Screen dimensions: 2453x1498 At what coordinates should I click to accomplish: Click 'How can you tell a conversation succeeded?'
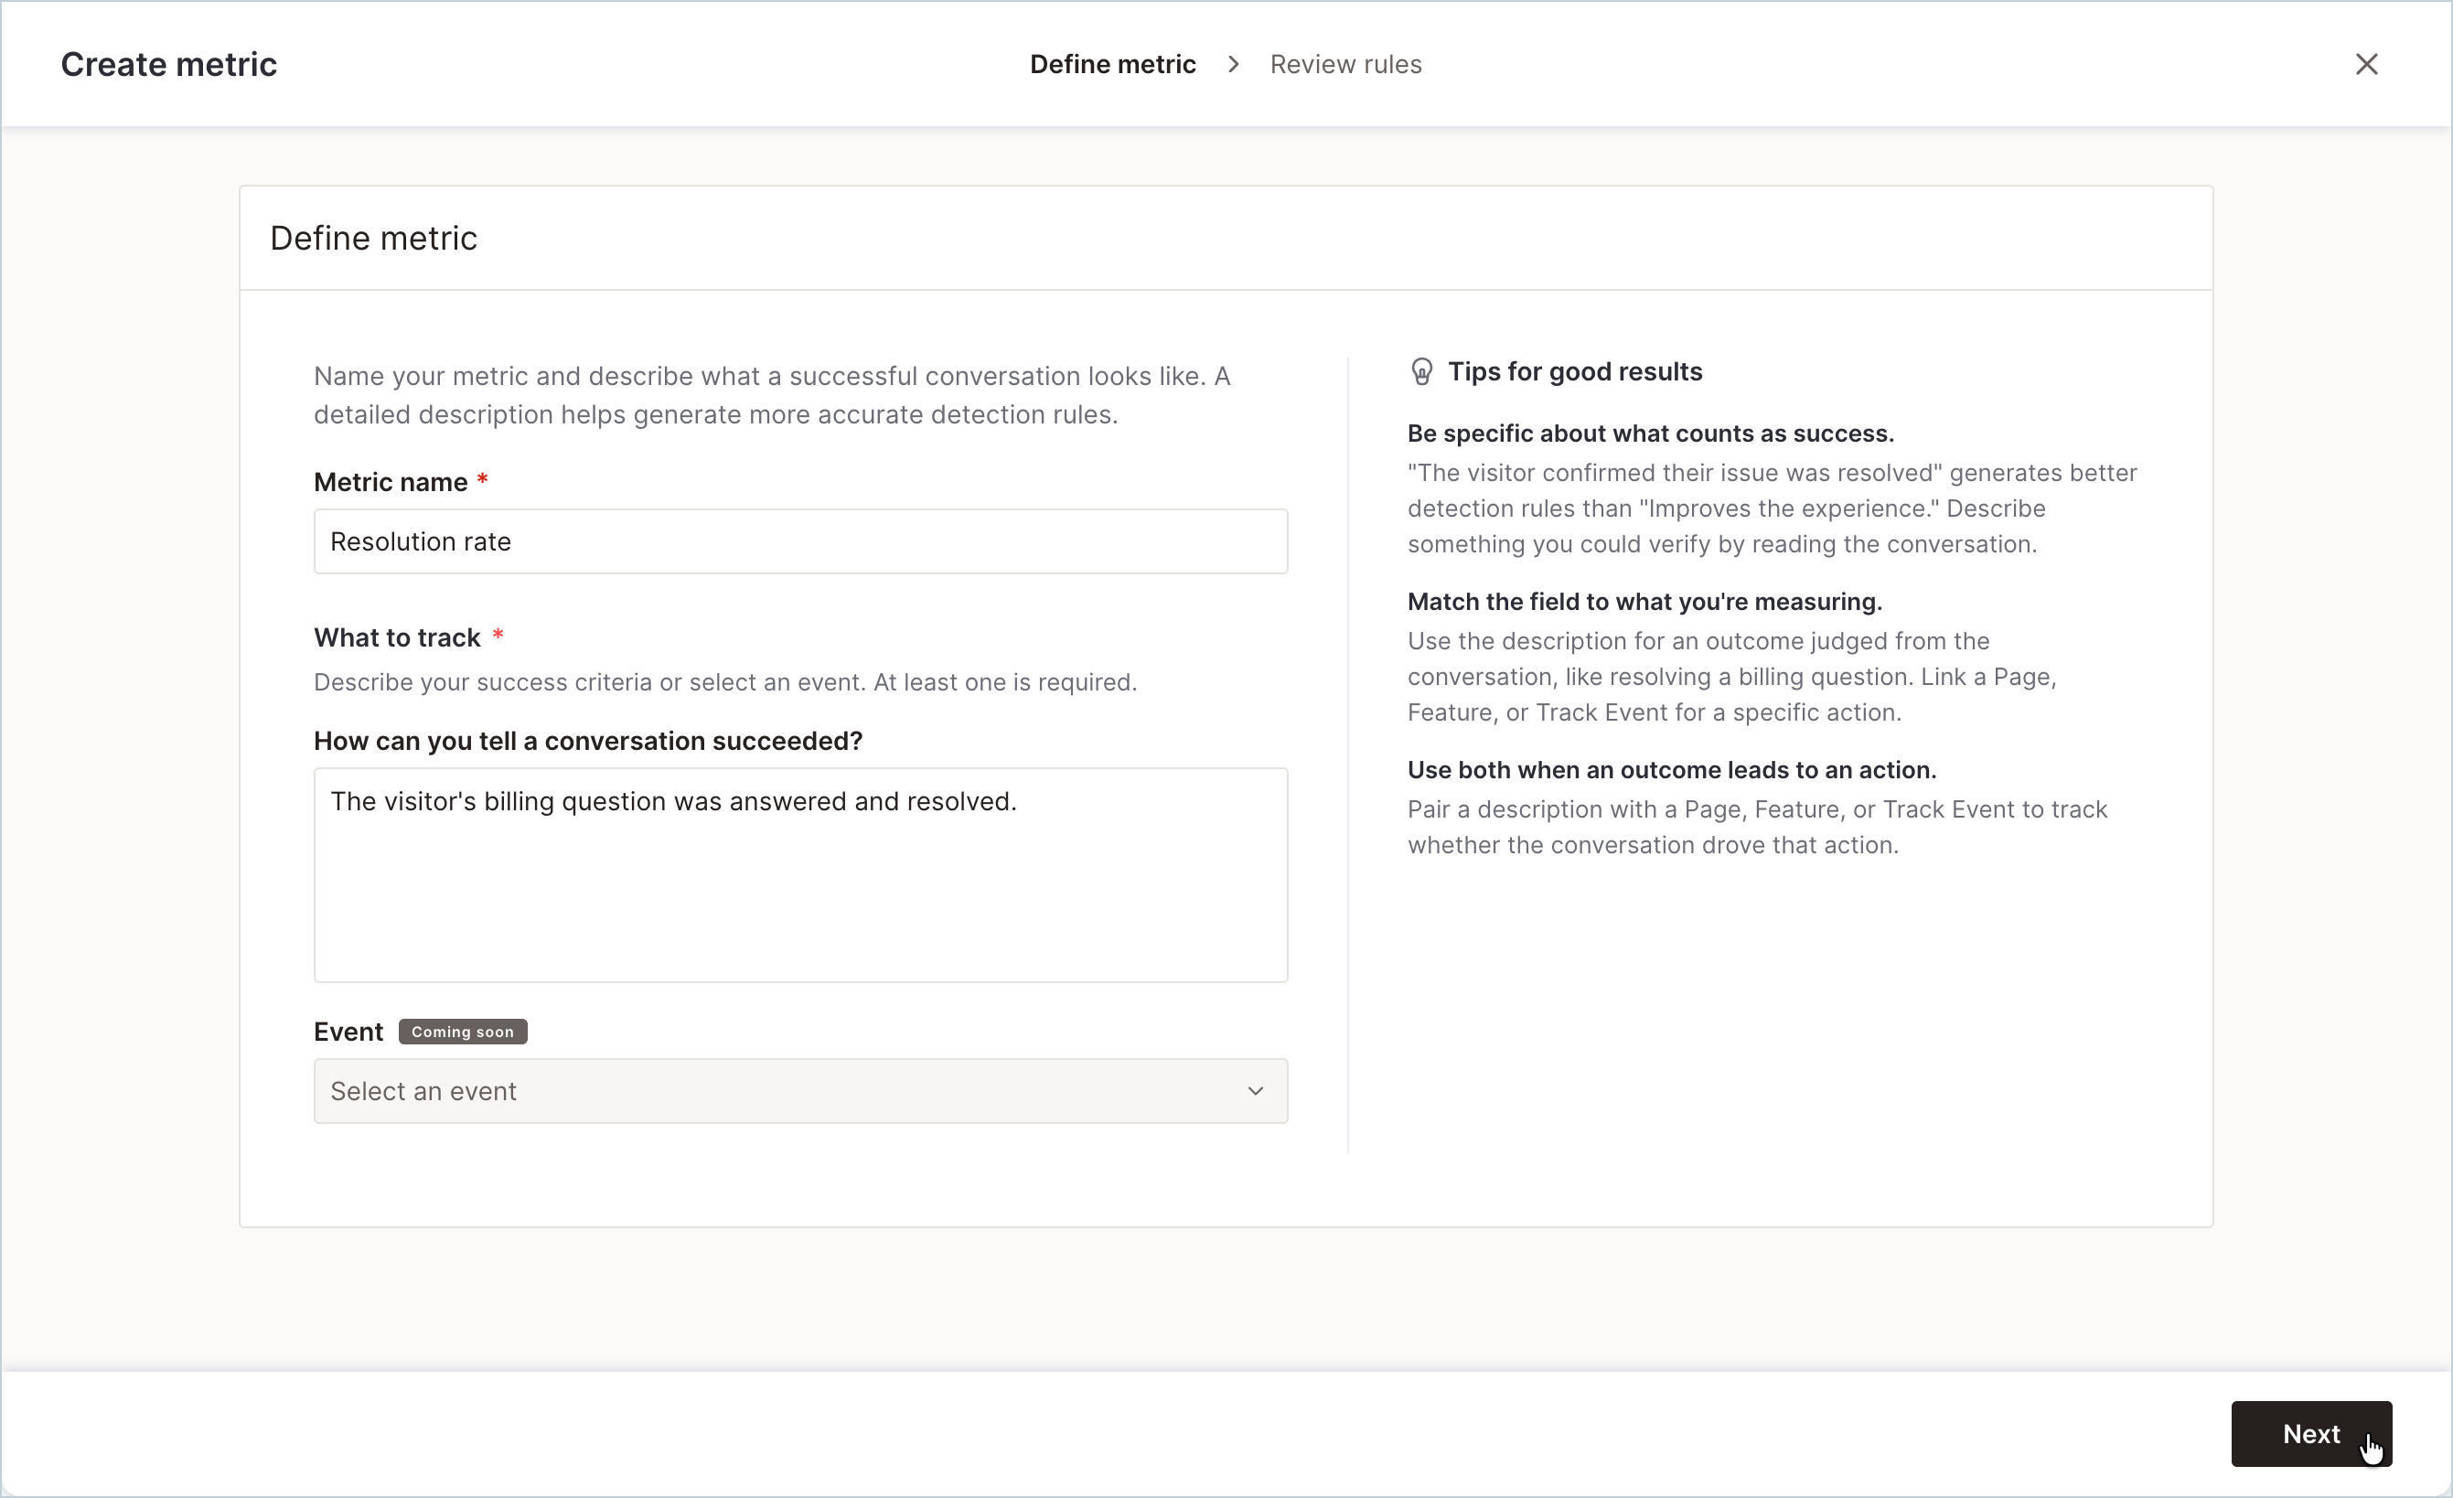(587, 741)
